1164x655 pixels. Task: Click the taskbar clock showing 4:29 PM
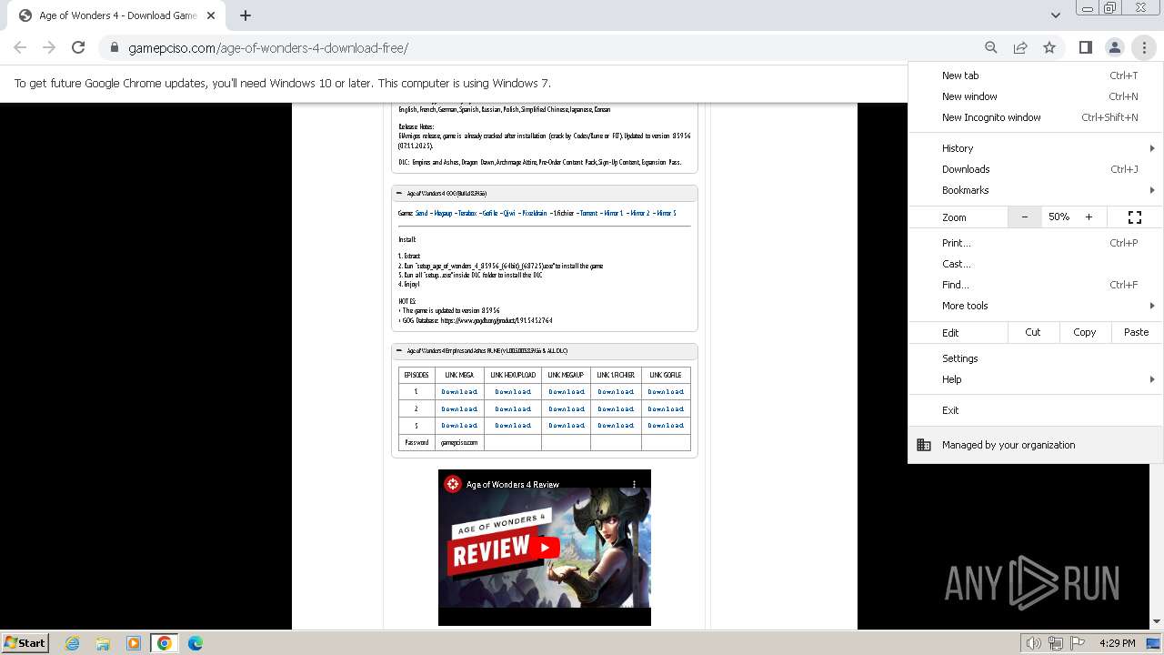1117,643
